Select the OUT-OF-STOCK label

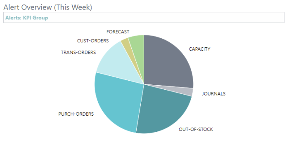pyautogui.click(x=196, y=129)
